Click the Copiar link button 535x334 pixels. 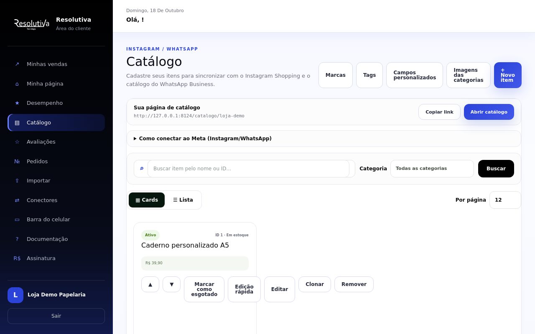click(439, 112)
